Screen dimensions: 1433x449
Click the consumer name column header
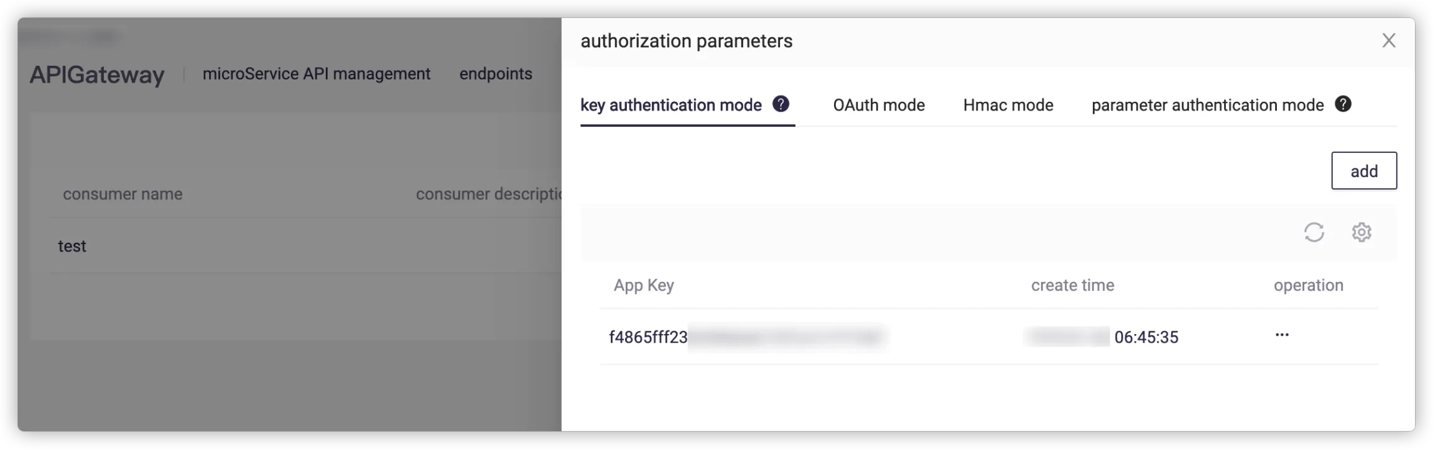[123, 194]
